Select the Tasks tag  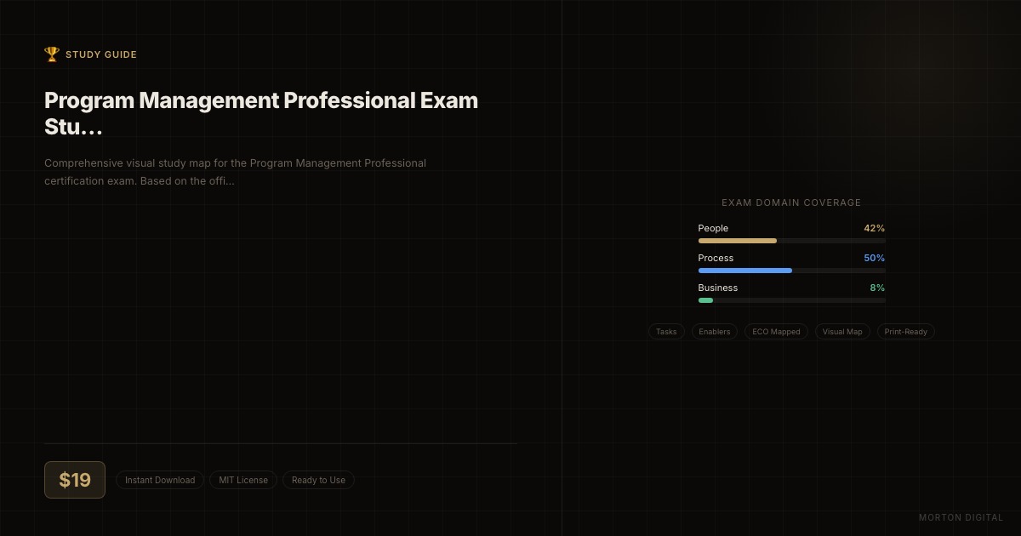pos(666,332)
